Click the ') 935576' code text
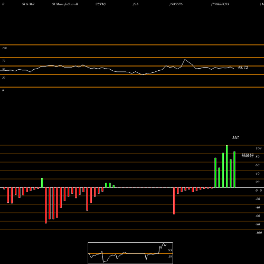Image resolution: width=264 pixels, height=264 pixels. click(176, 4)
